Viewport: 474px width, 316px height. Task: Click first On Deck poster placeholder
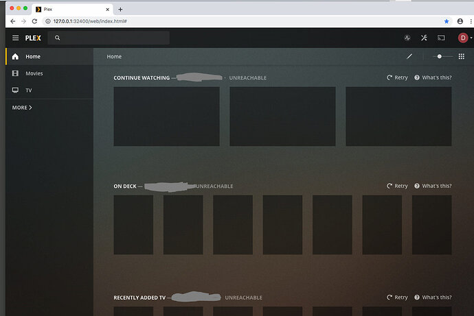133,225
